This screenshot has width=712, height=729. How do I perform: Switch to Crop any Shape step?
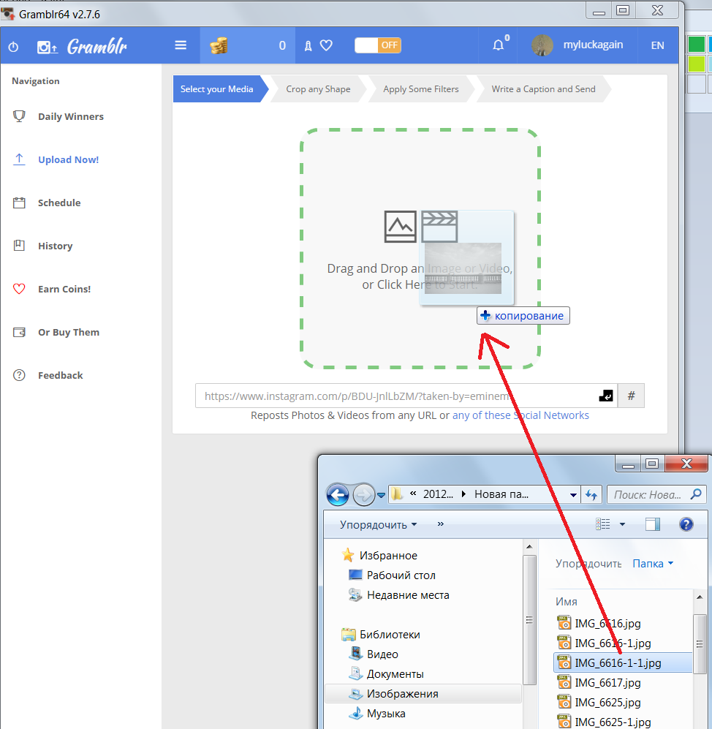click(318, 89)
